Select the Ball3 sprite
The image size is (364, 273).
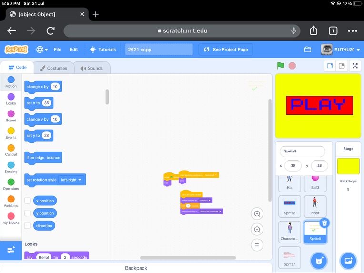click(x=315, y=183)
